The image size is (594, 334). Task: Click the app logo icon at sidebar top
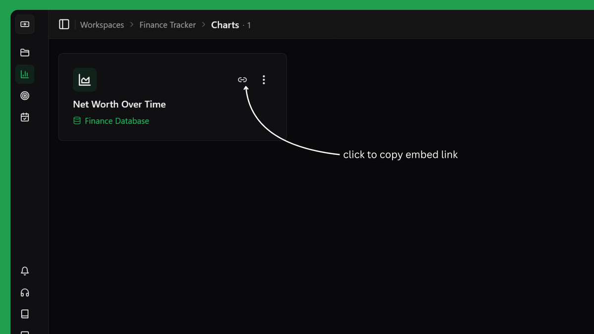[25, 24]
